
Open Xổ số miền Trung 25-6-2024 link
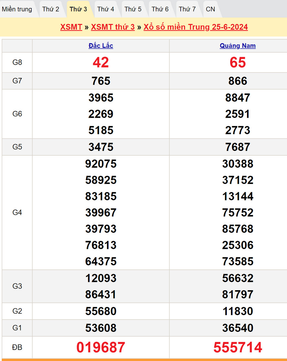pyautogui.click(x=196, y=27)
